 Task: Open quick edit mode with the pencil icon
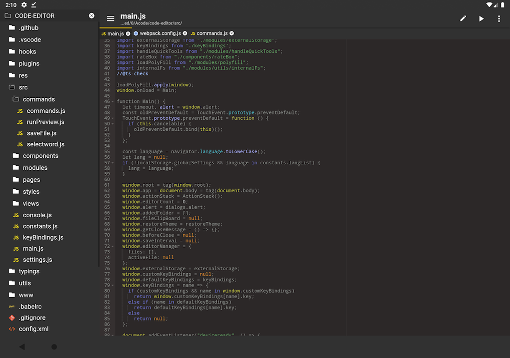462,18
